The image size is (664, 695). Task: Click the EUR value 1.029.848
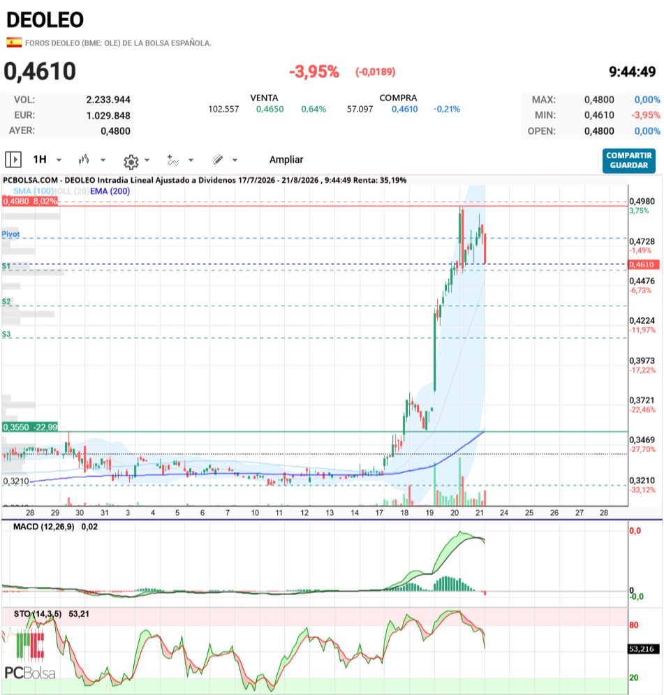point(108,116)
